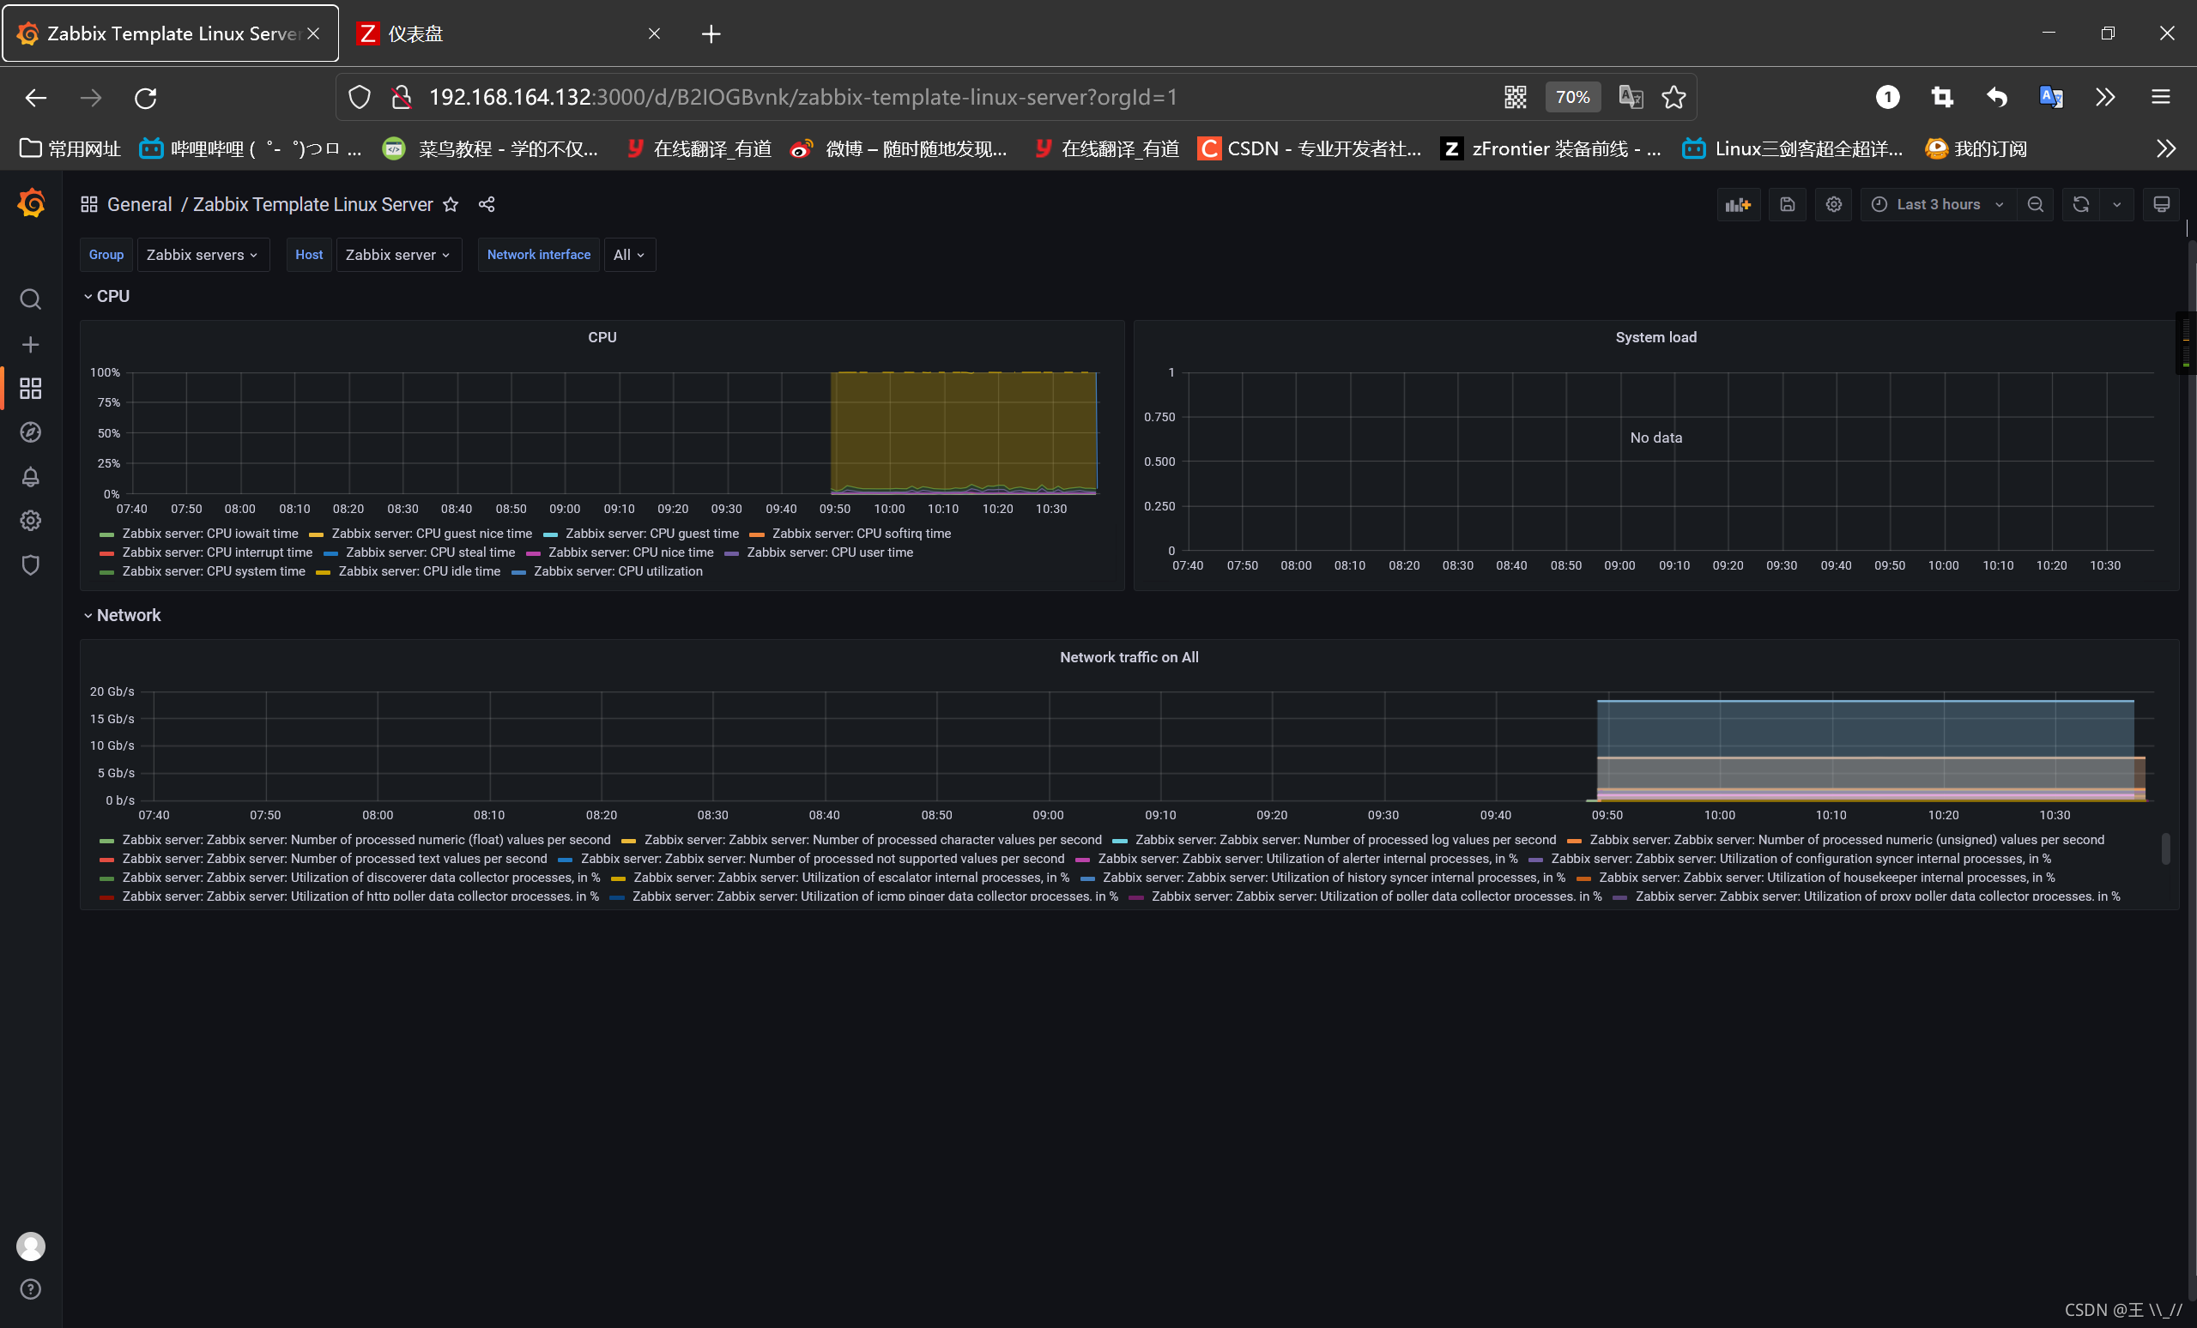Open the CSDN bookmark
Screen dimensions: 2197x1328
(1310, 148)
